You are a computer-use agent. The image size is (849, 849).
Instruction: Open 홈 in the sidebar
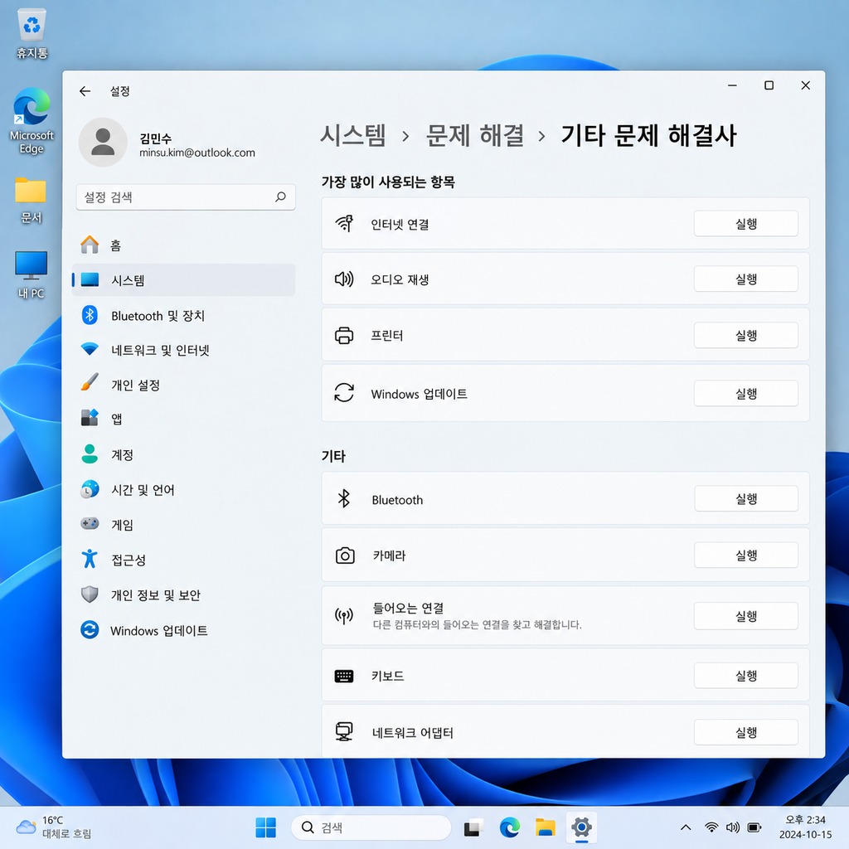click(x=183, y=245)
